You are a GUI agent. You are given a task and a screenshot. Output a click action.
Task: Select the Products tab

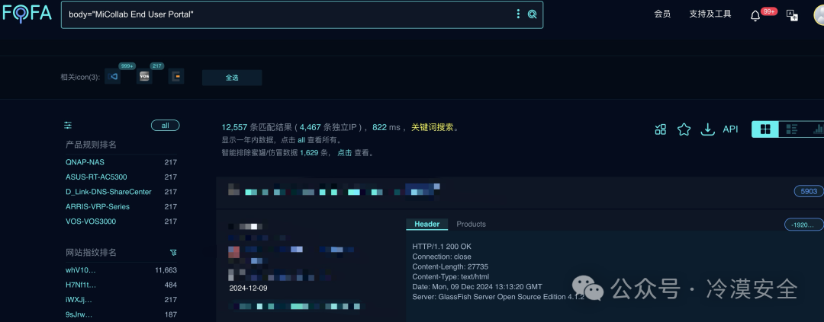click(471, 224)
